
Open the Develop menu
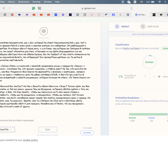click(x=36, y=2)
